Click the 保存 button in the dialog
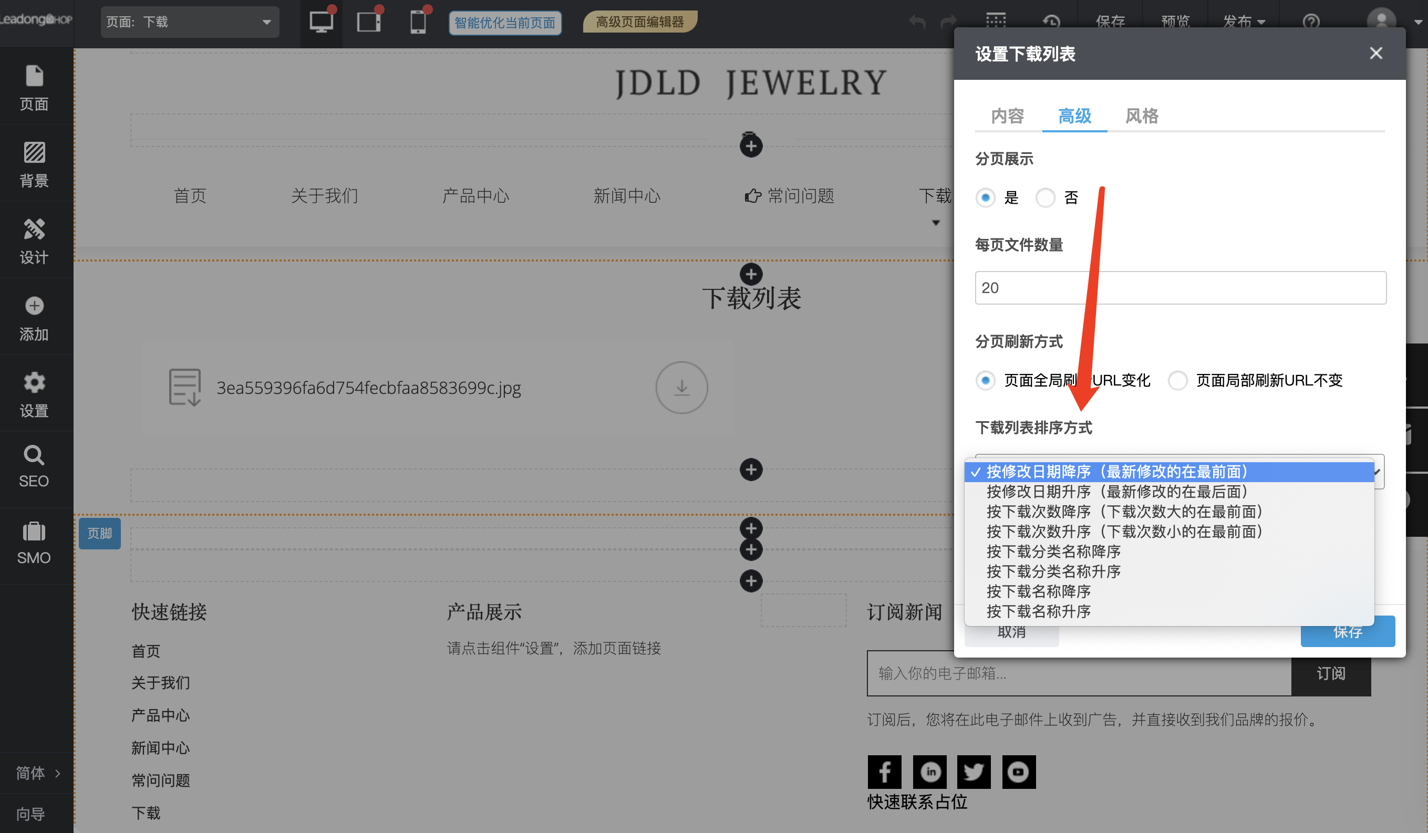1428x833 pixels. (1347, 631)
